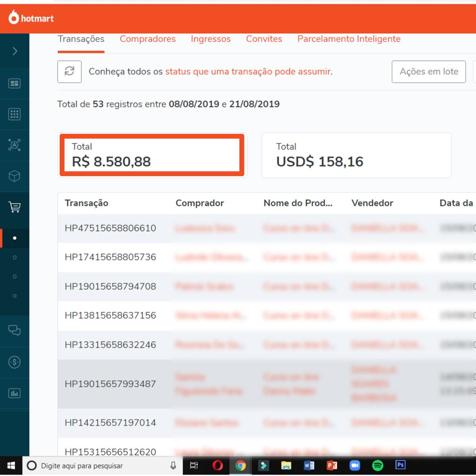The image size is (476, 476).
Task: Open the chat messages icon in the sidebar
Action: pyautogui.click(x=14, y=331)
